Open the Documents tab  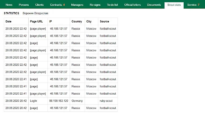click(154, 5)
